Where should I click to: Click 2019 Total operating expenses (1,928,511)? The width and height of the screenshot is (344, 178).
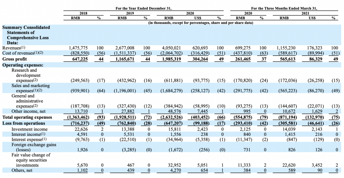[x=125, y=117]
